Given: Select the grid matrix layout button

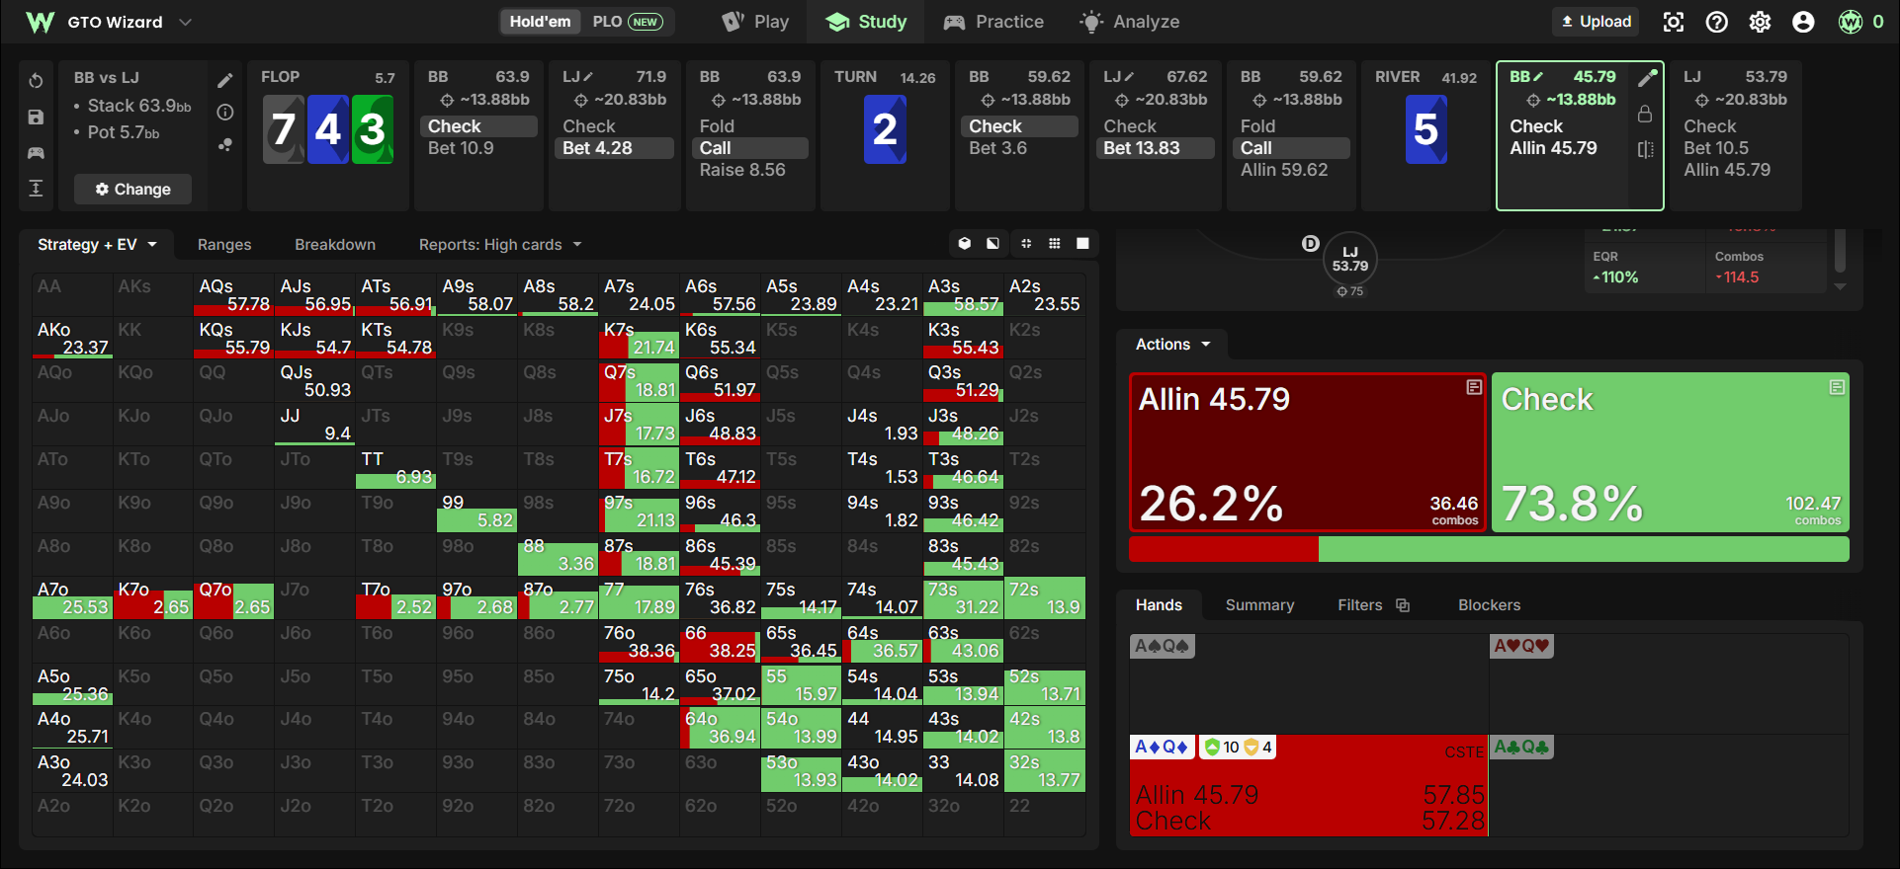Looking at the screenshot, I should click(1055, 244).
